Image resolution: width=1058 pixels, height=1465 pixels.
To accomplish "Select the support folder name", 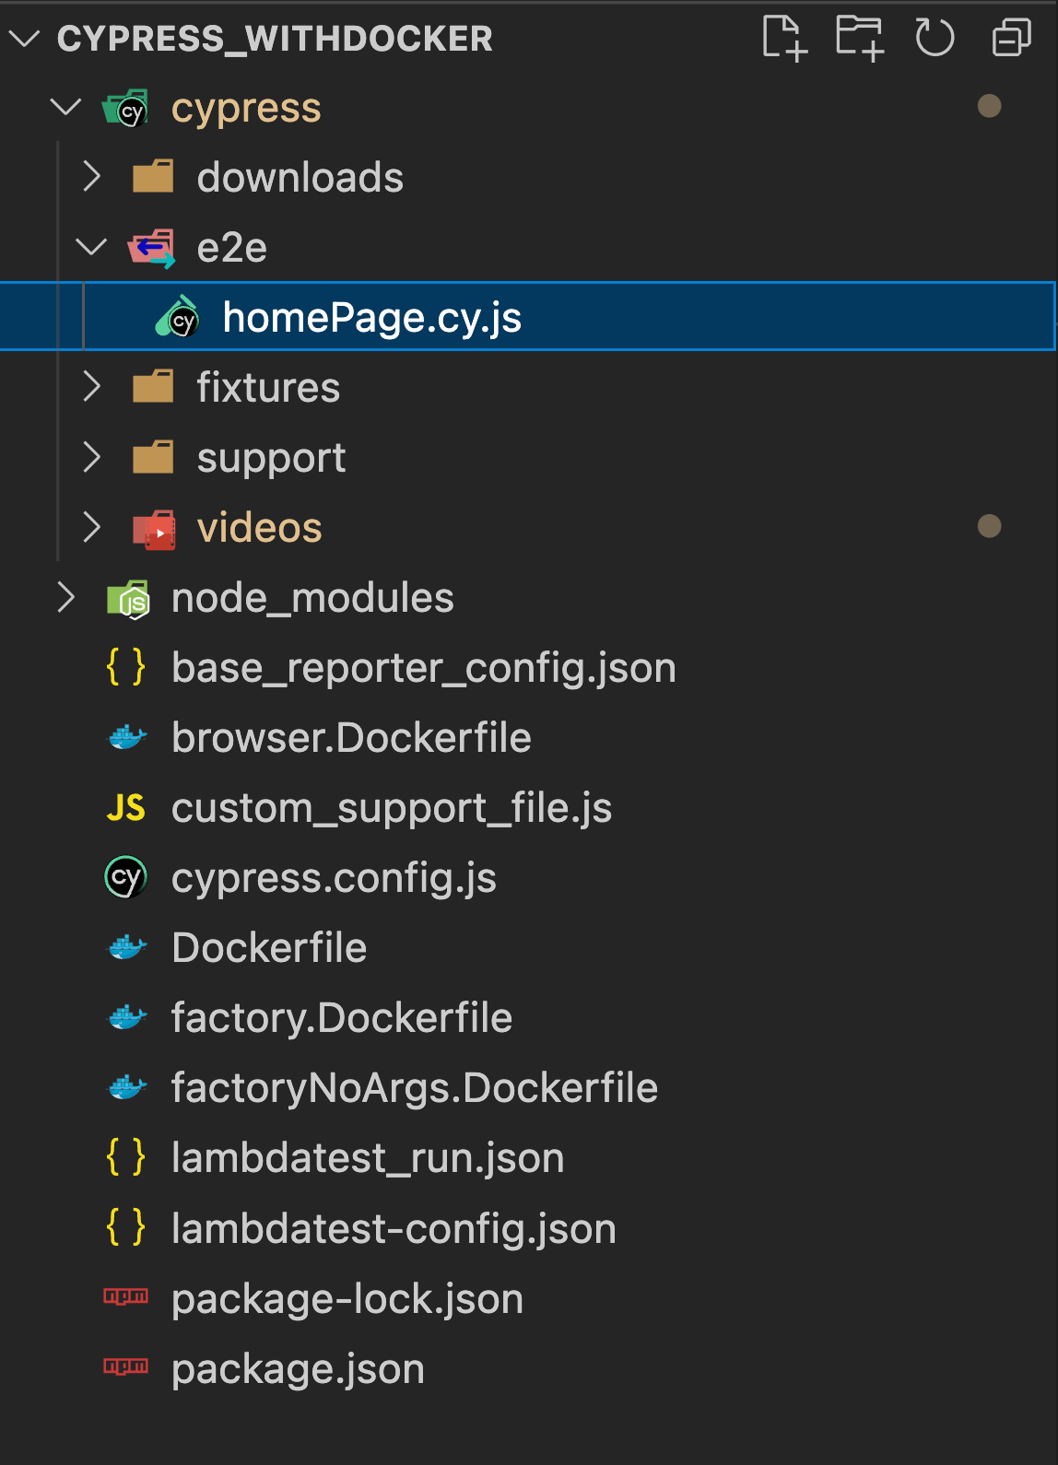I will pos(272,458).
